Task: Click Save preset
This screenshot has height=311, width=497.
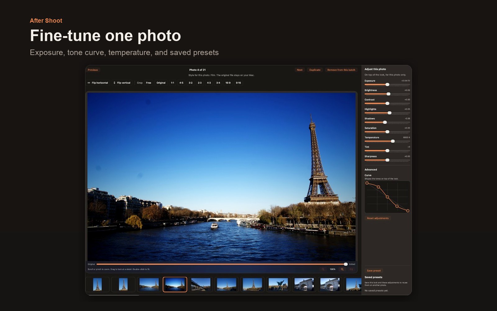Action: coord(374,271)
